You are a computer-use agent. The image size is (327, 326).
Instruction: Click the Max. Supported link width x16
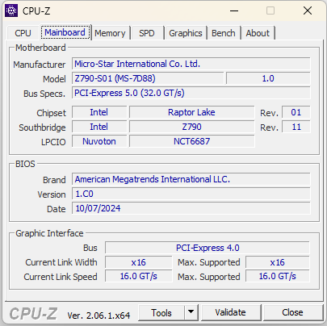[x=278, y=262]
